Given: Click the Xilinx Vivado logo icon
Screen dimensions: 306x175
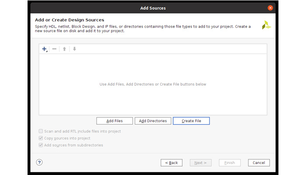Looking at the screenshot, I should click(x=266, y=25).
